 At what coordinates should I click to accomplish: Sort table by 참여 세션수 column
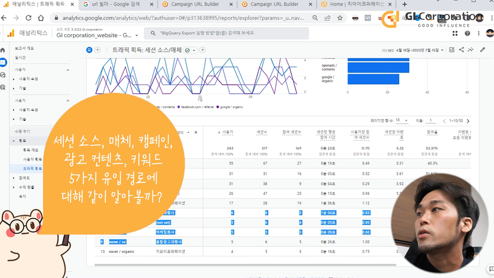[292, 132]
